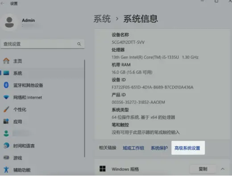Click the Bluetooth icon in sidebar
Viewport: 232px width, 176px height.
click(x=6, y=85)
